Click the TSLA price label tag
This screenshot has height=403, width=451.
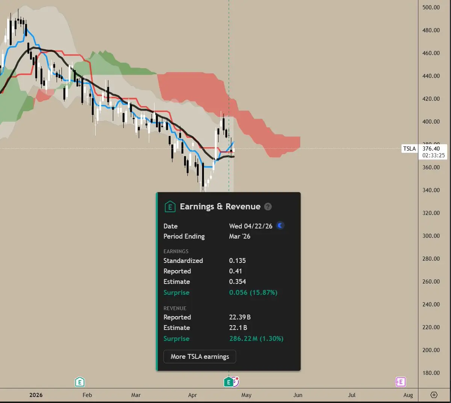pos(409,149)
